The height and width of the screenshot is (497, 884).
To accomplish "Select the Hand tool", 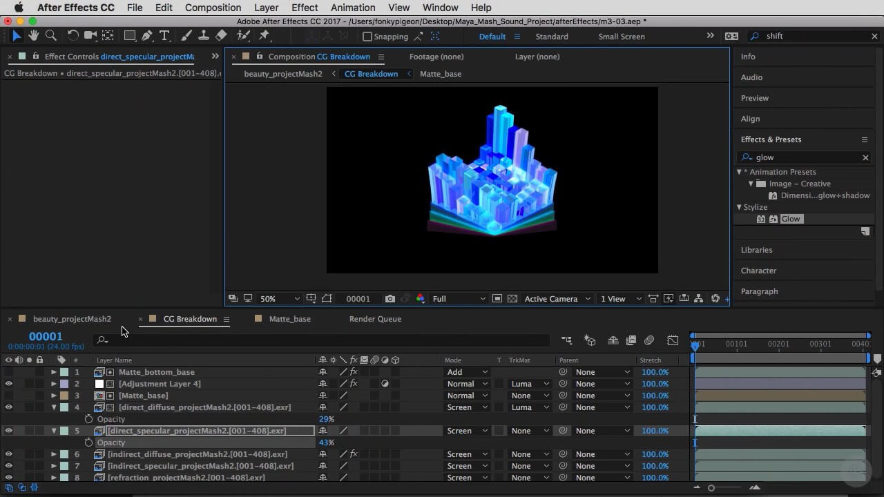I will pyautogui.click(x=33, y=35).
